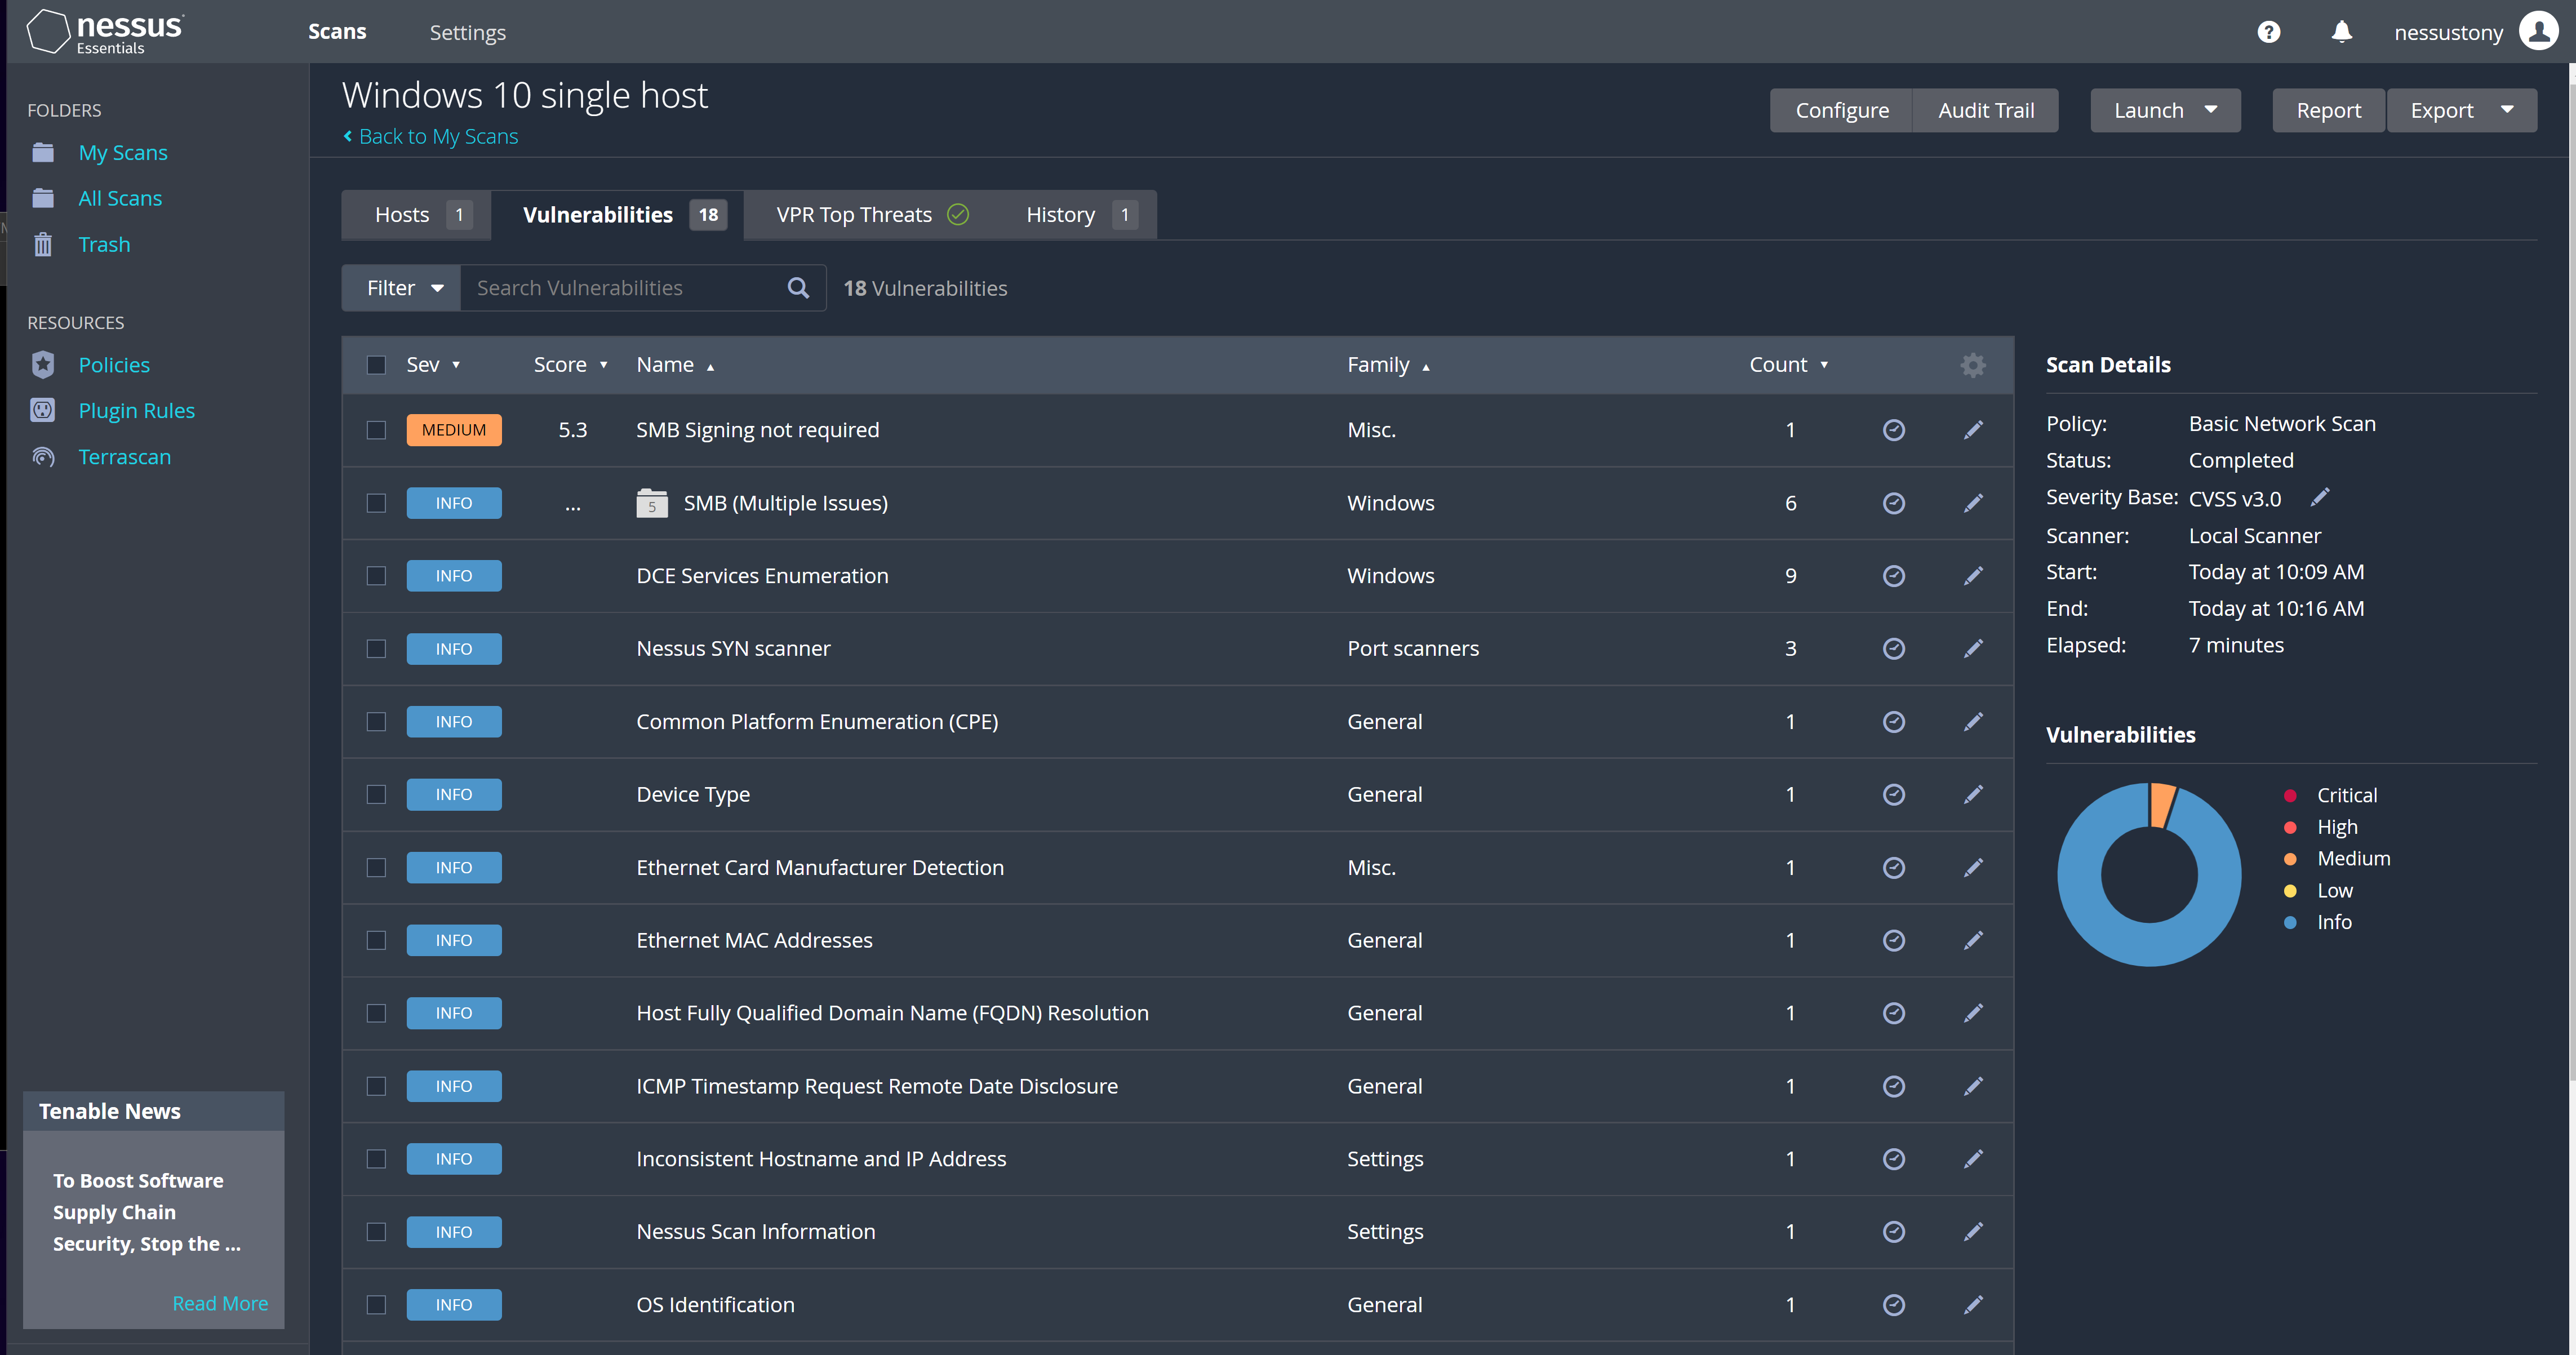Select all vulnerabilities with the header checkbox
The height and width of the screenshot is (1355, 2576).
[376, 364]
